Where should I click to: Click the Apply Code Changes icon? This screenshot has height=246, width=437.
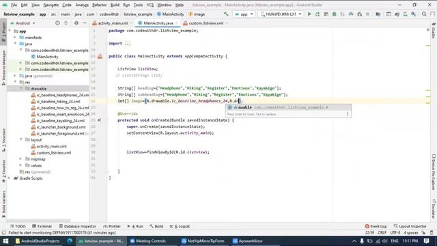pyautogui.click(x=326, y=14)
